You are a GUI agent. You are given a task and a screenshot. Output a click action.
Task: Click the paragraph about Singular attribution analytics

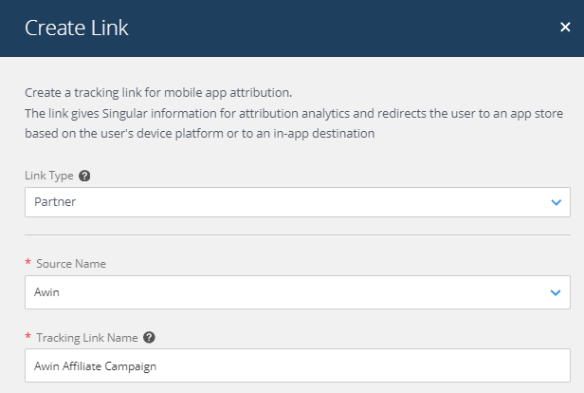click(x=294, y=123)
